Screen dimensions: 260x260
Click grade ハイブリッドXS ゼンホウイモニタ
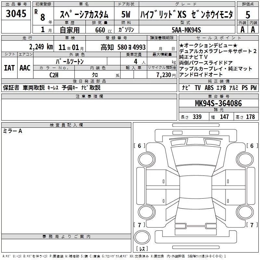point(187,14)
